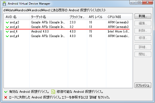155x103 pixels.
Task: Maximize the AVD Manager window
Action: coord(139,2)
